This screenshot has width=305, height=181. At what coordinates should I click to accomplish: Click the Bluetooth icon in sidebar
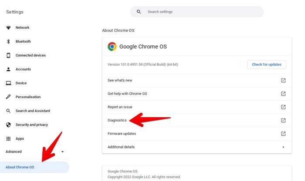8,42
